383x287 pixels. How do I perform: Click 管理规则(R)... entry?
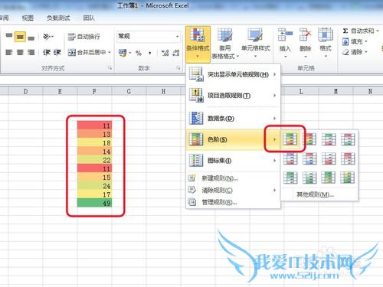pos(234,202)
